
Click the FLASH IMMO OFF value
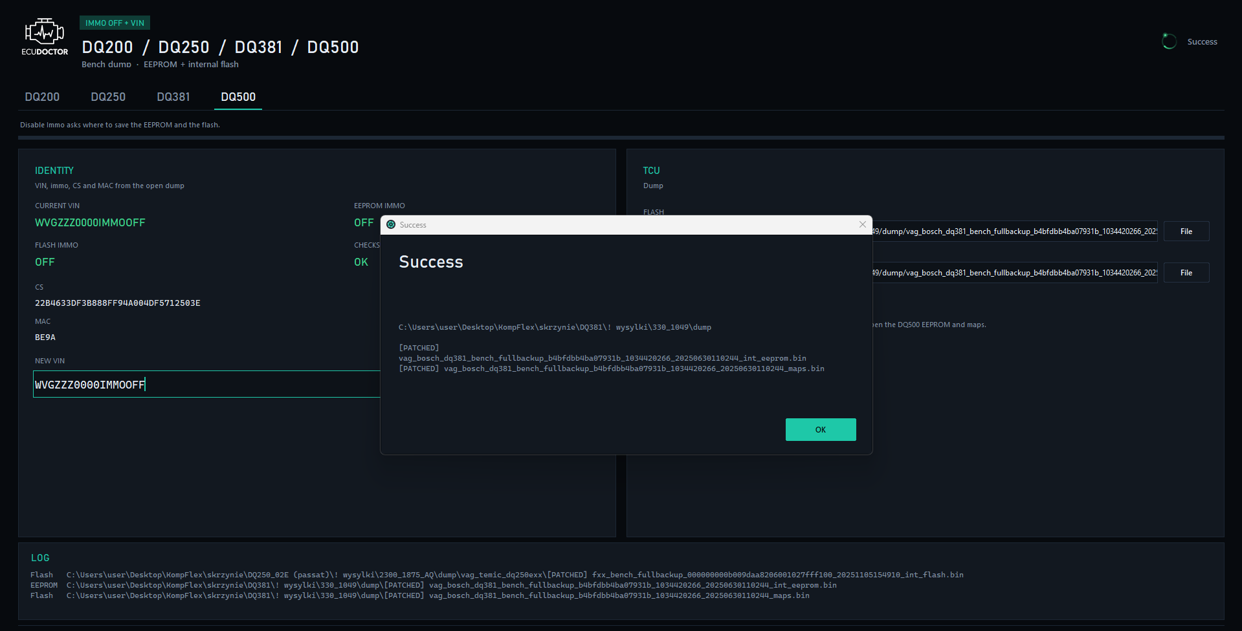[x=45, y=262]
